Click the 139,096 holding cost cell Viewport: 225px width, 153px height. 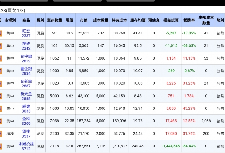[x=119, y=121]
